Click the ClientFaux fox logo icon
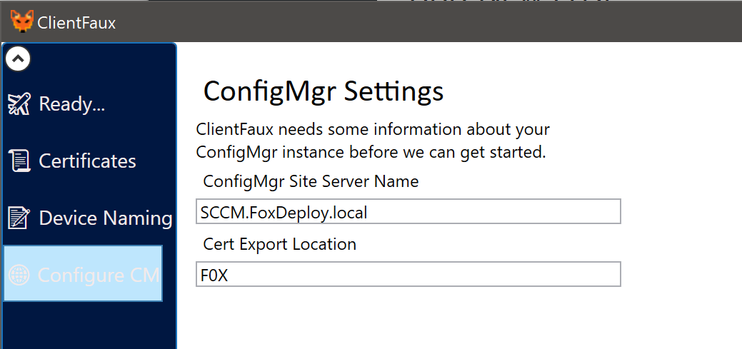This screenshot has height=349, width=742. click(21, 21)
